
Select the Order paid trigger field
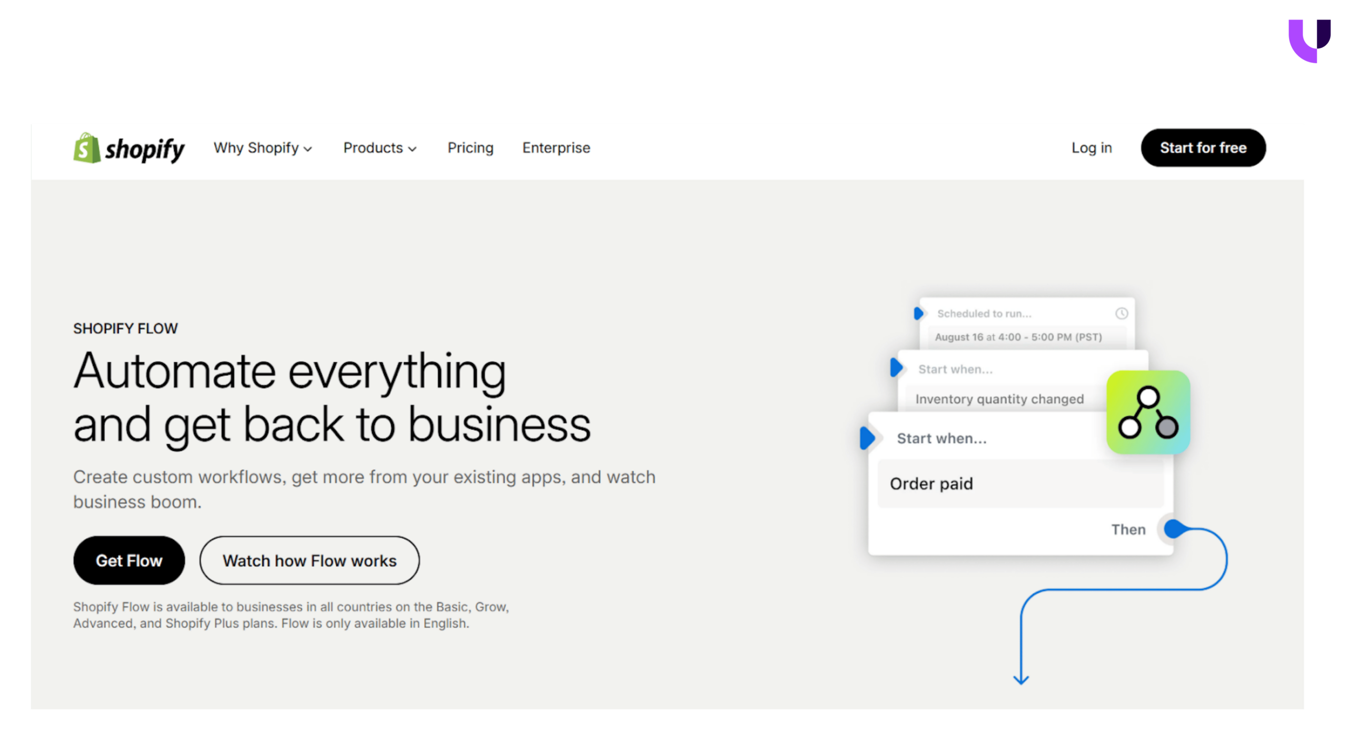(x=1019, y=484)
